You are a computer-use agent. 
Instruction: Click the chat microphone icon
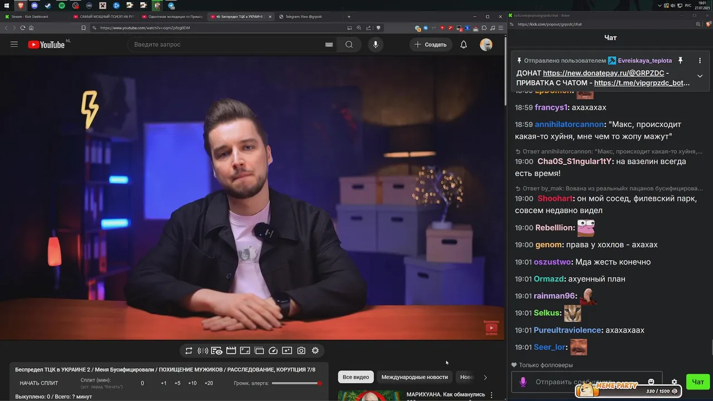click(522, 382)
